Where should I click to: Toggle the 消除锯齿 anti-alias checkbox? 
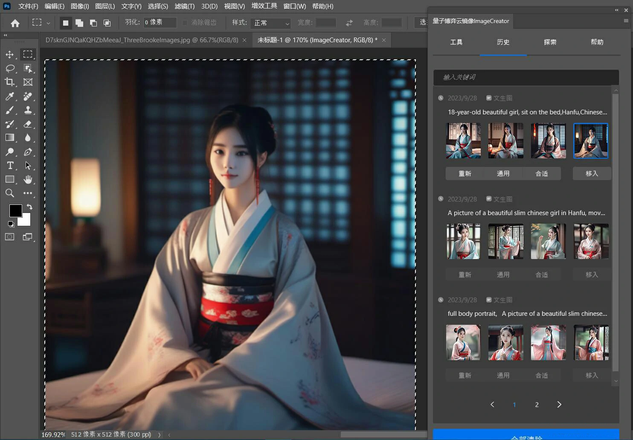185,23
